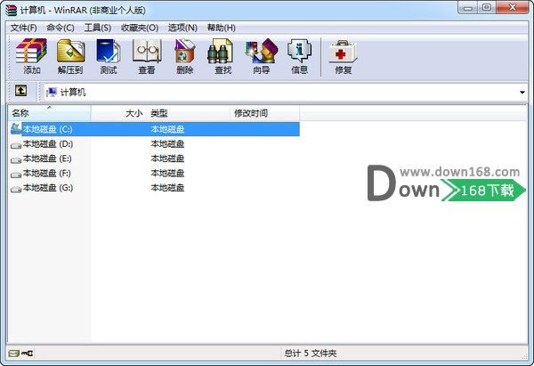Click the drive icon of 本地磁盘 (F:)
This screenshot has height=366, width=534.
tap(16, 175)
